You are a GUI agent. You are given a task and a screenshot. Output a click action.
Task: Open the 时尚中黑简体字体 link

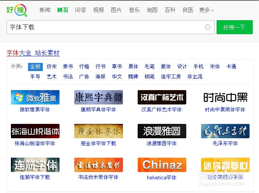(x=225, y=110)
